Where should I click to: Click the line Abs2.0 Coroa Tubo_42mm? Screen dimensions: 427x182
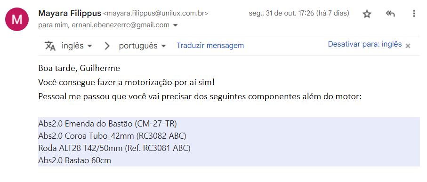112,136
